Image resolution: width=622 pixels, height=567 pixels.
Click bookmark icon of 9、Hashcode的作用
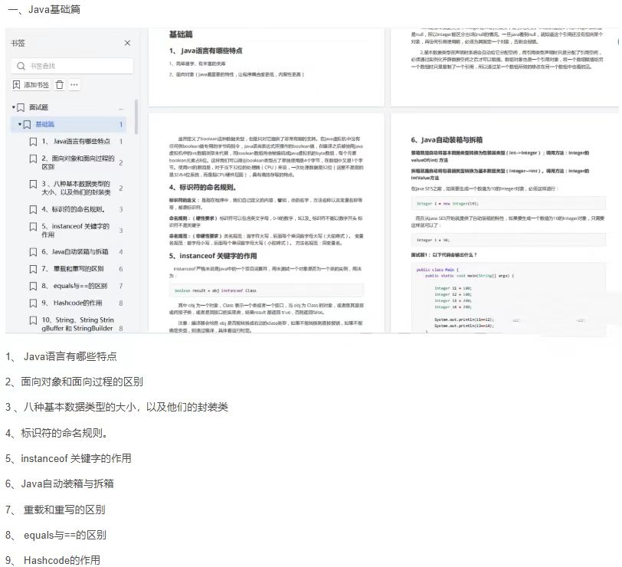(x=34, y=303)
